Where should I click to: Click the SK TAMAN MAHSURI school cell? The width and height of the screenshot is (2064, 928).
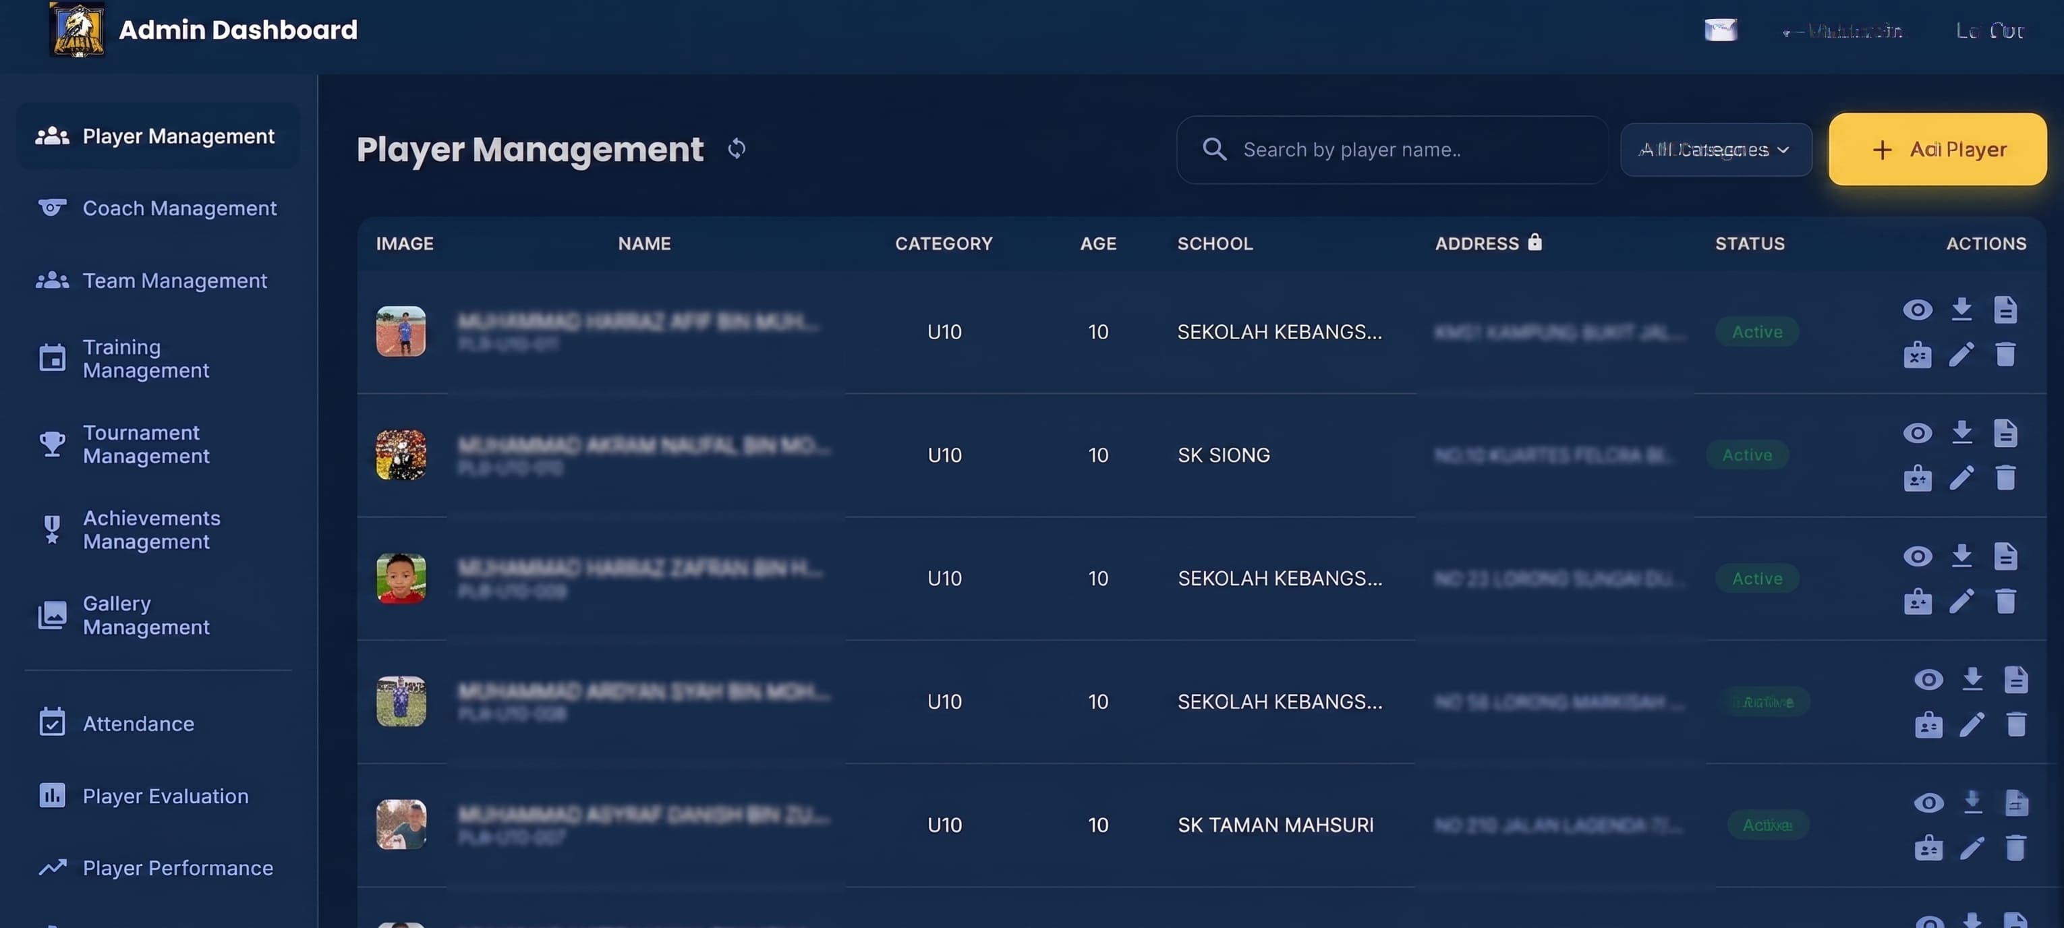click(x=1275, y=825)
